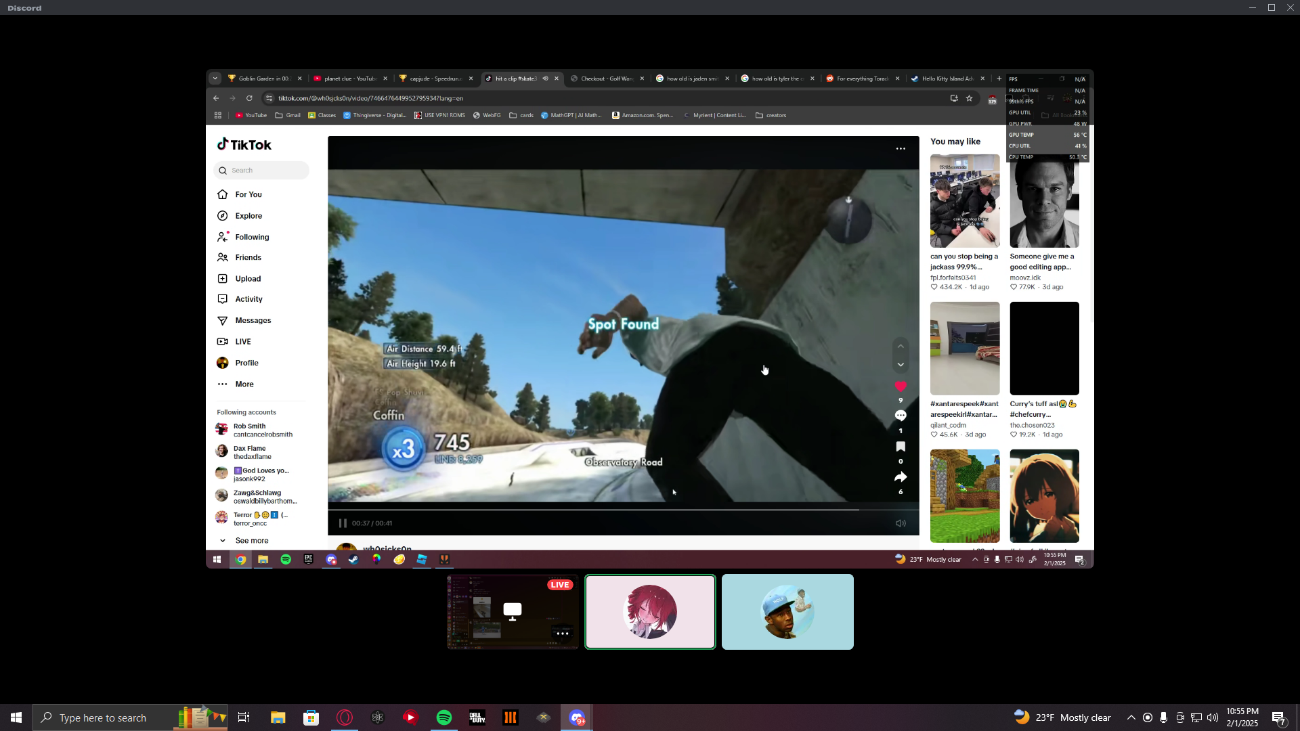Open the video three-dots options menu
Viewport: 1300px width, 731px height.
(x=900, y=149)
